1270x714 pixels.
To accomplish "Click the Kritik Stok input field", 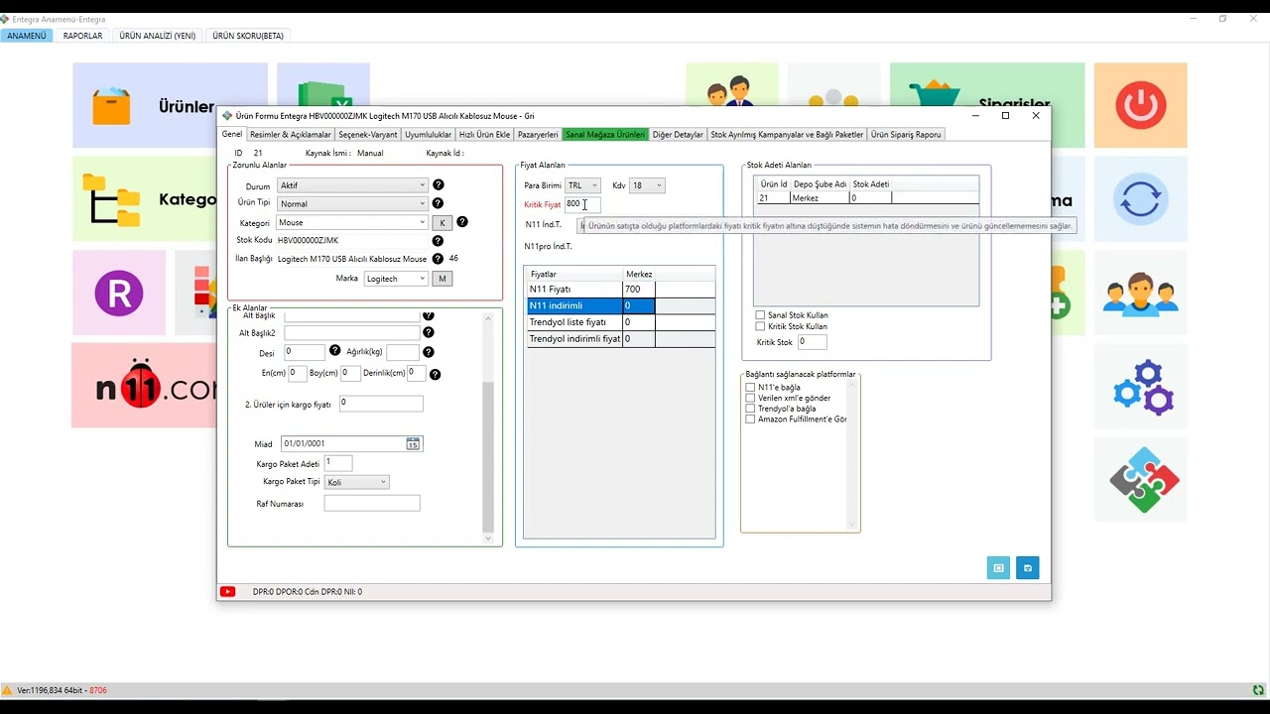I will pos(813,342).
